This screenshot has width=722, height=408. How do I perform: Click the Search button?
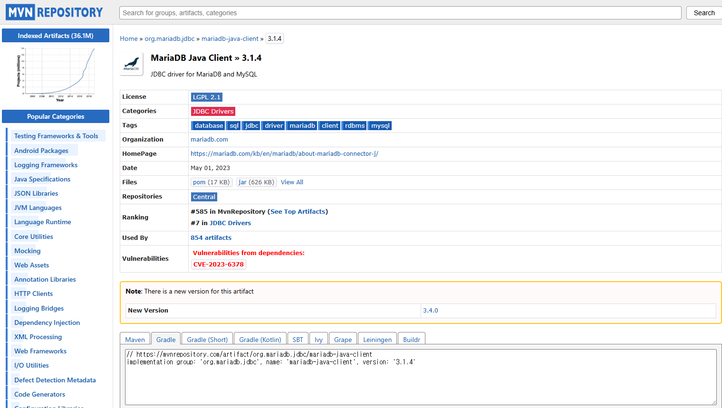(x=704, y=13)
